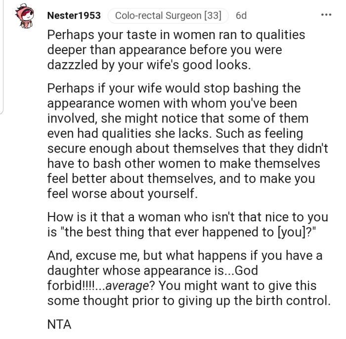The height and width of the screenshot is (339, 346).
Task: Click the sentence beginning 'Such as feeling secure'
Action: [x=187, y=164]
